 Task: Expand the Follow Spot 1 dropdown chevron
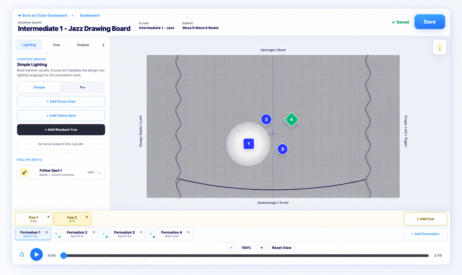(99, 173)
